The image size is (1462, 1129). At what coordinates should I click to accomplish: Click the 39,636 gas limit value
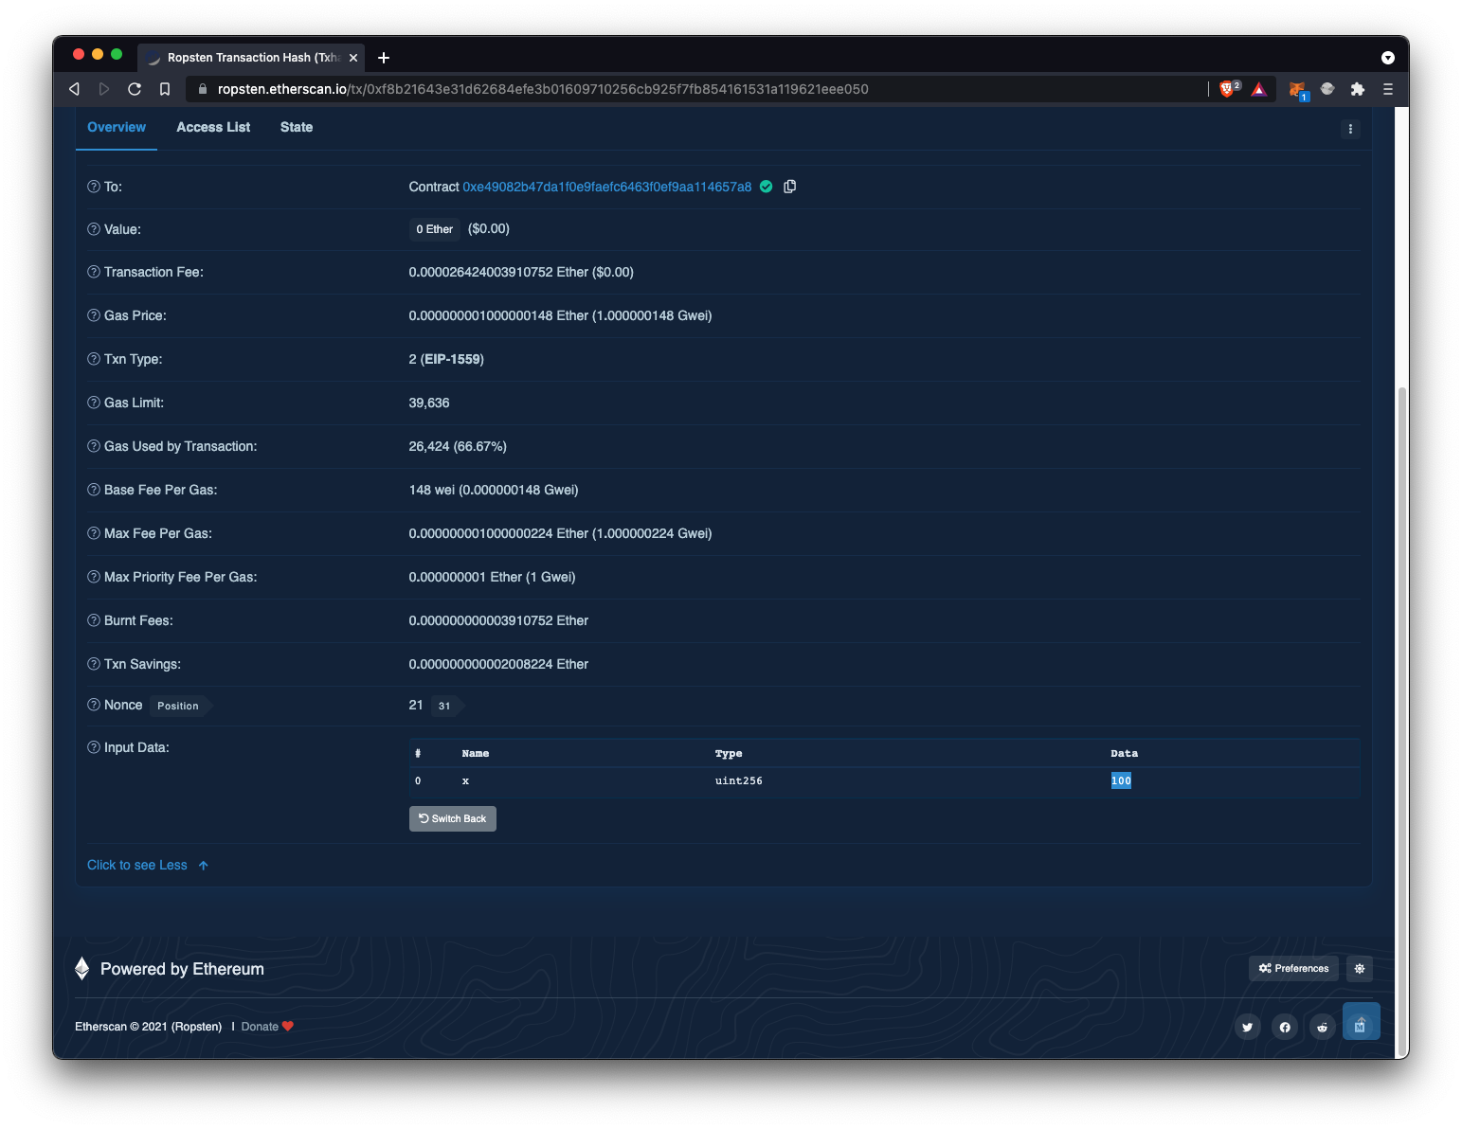point(429,403)
